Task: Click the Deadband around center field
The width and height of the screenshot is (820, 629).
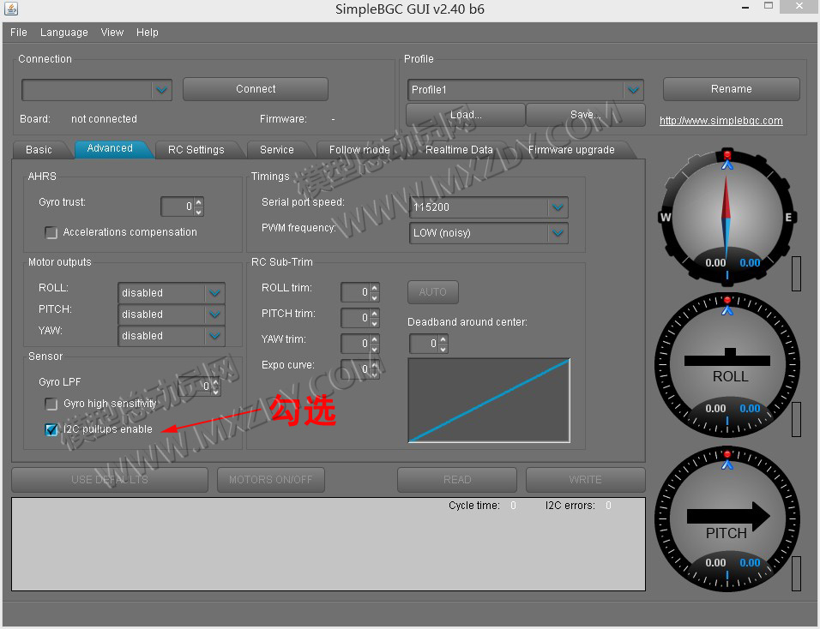Action: click(x=423, y=344)
